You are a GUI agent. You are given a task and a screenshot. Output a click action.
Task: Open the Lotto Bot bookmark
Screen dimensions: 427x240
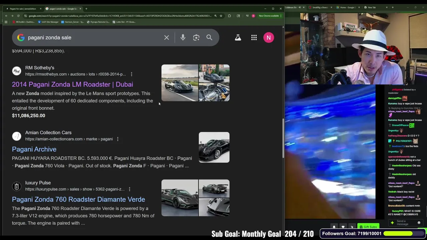point(124,22)
